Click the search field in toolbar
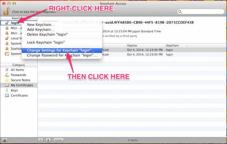The width and height of the screenshot is (227, 144). coord(201,11)
